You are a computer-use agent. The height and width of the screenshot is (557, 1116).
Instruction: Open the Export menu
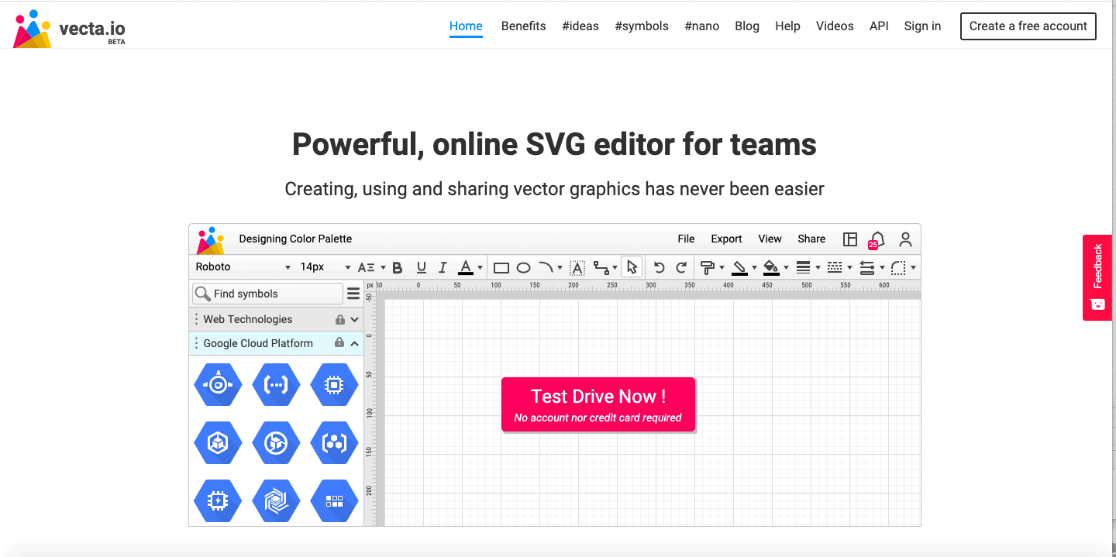point(726,239)
